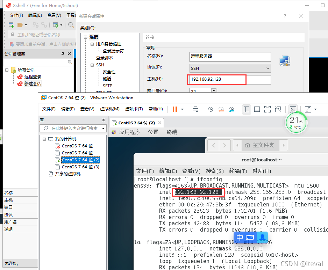Open VMware 选项卡(T) menu
328x270 pixels.
tap(134, 109)
